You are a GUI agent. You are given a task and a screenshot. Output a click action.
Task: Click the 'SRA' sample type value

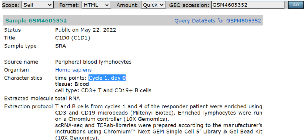61,46
